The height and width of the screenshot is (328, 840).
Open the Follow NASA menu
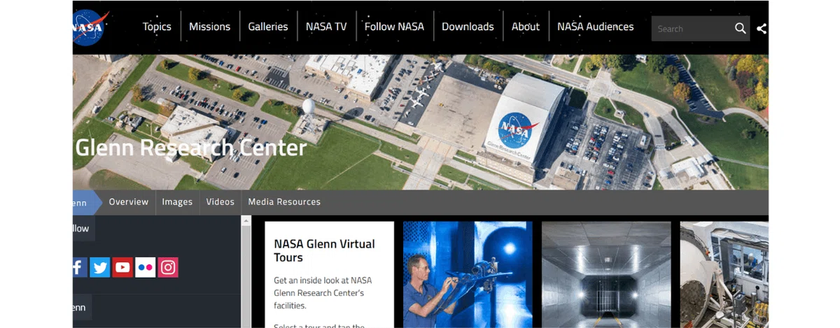coord(394,27)
